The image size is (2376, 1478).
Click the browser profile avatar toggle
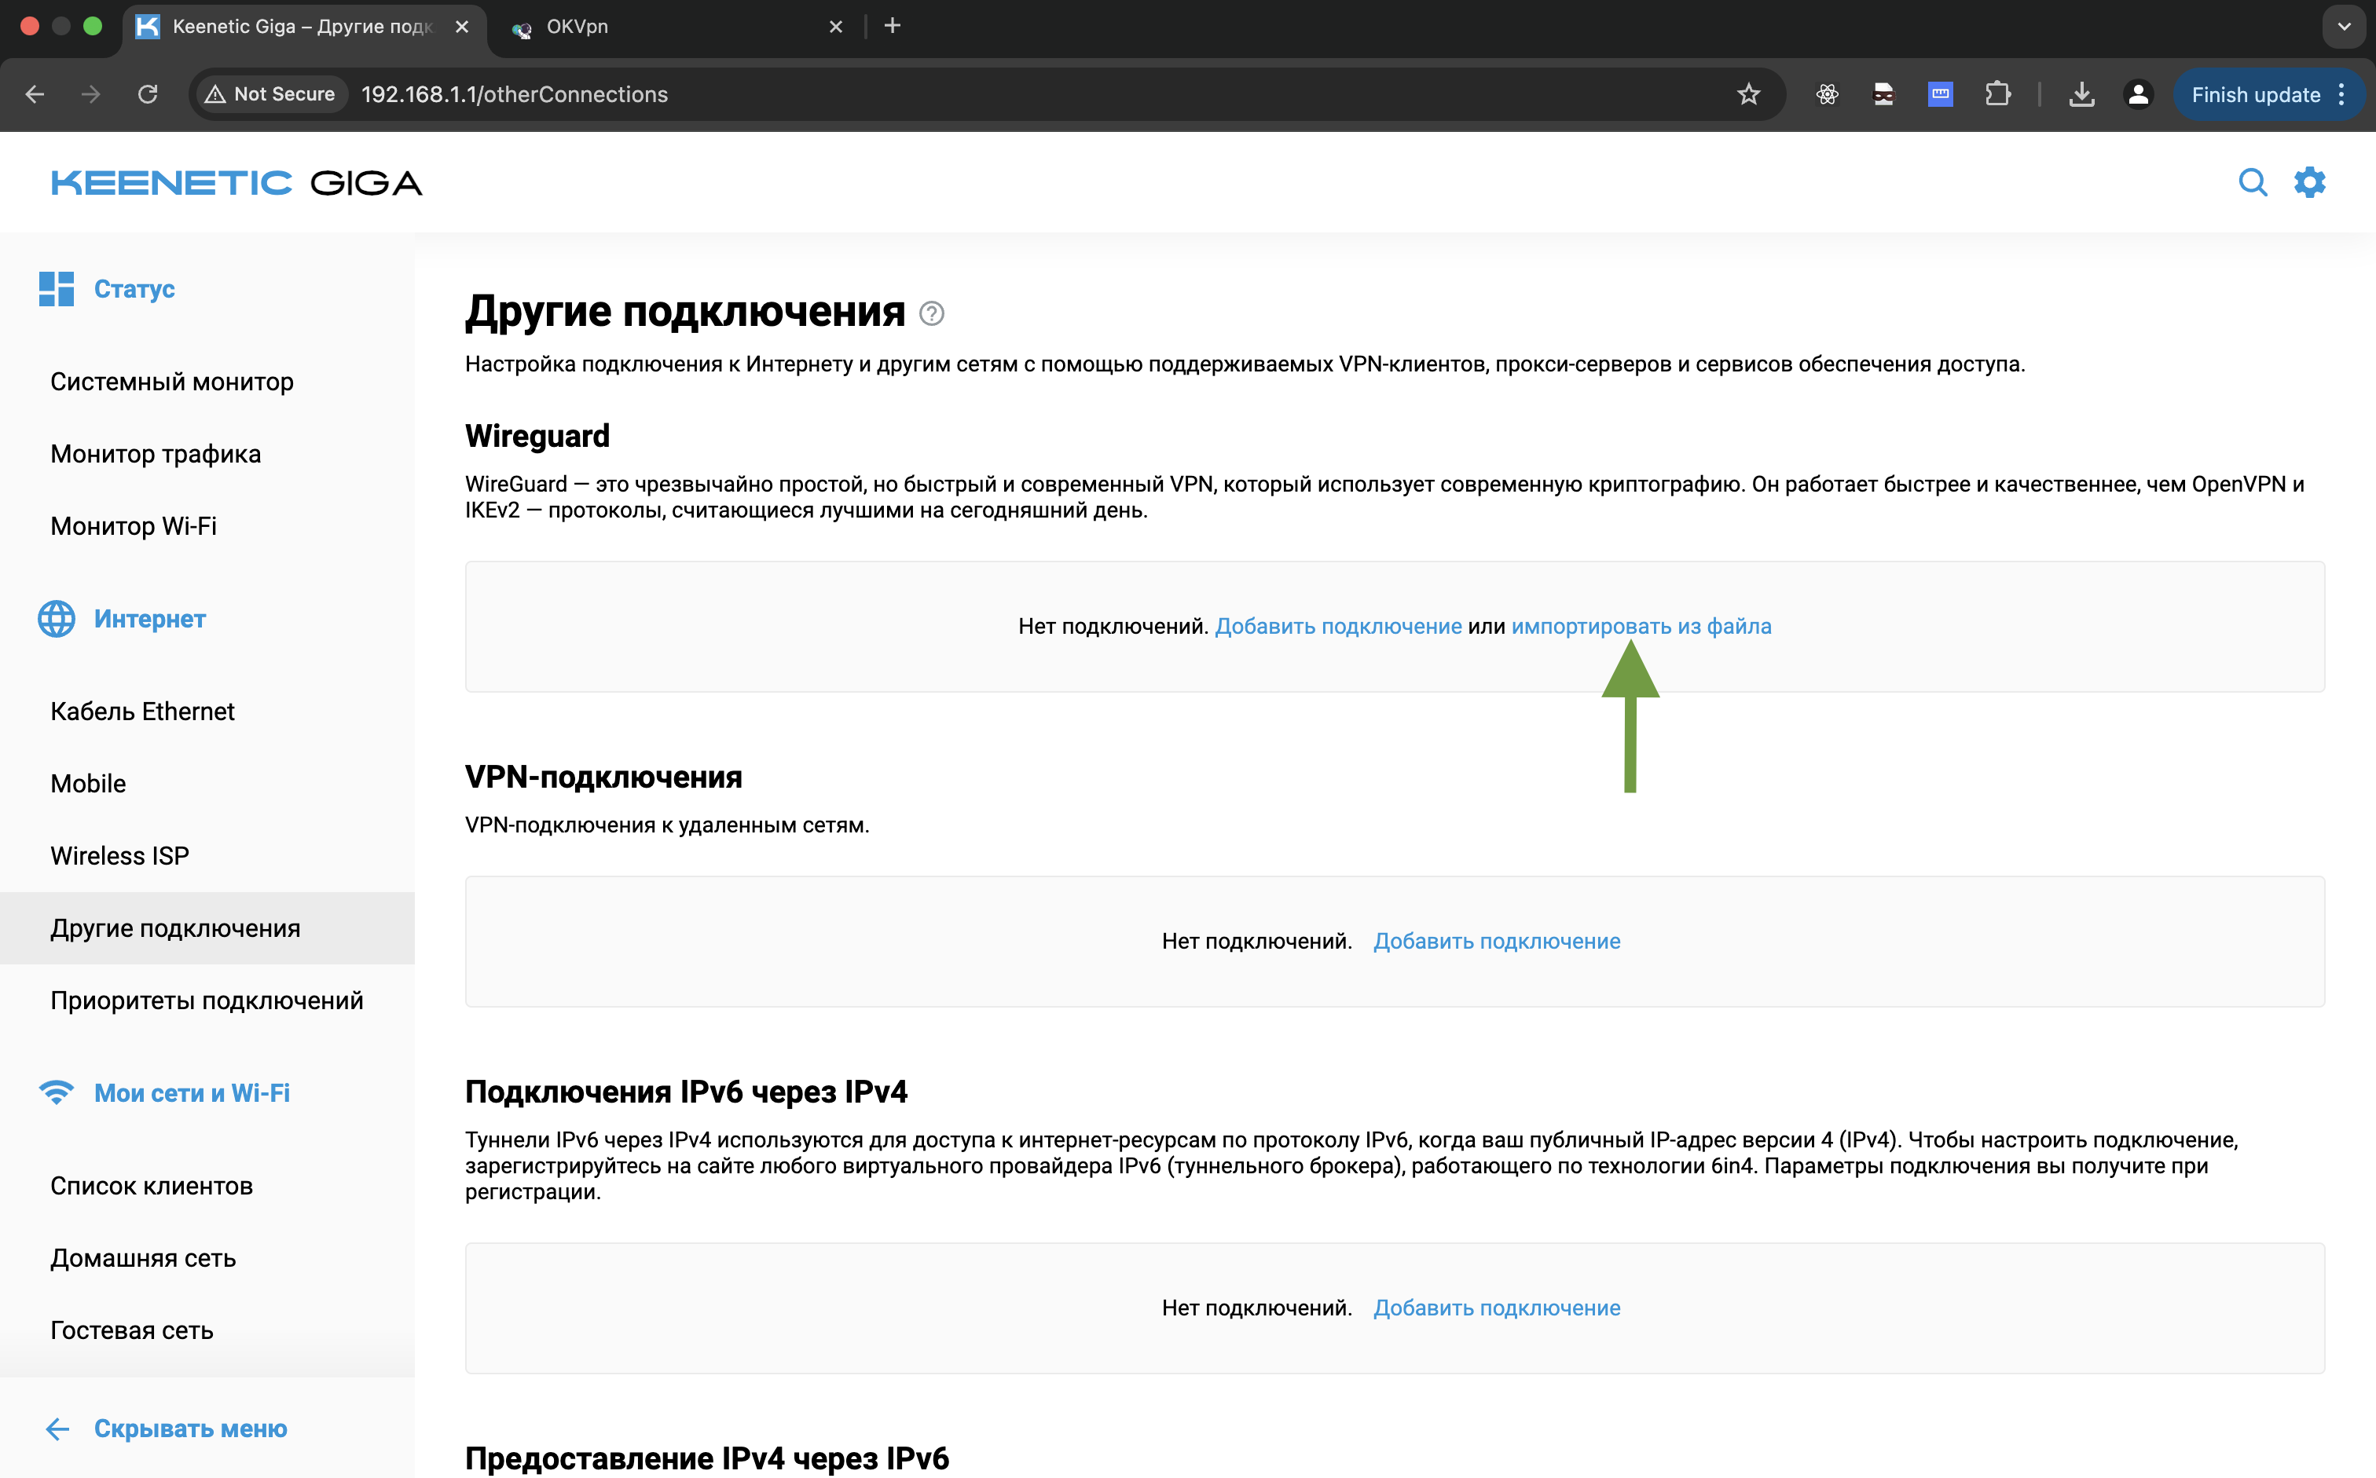tap(2139, 93)
